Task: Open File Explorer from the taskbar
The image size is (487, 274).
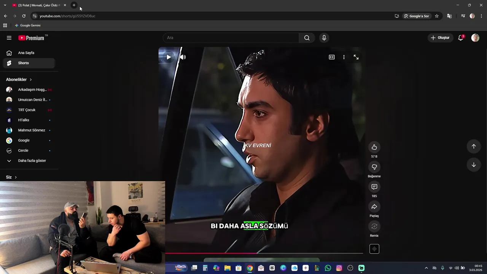Action: (x=228, y=268)
